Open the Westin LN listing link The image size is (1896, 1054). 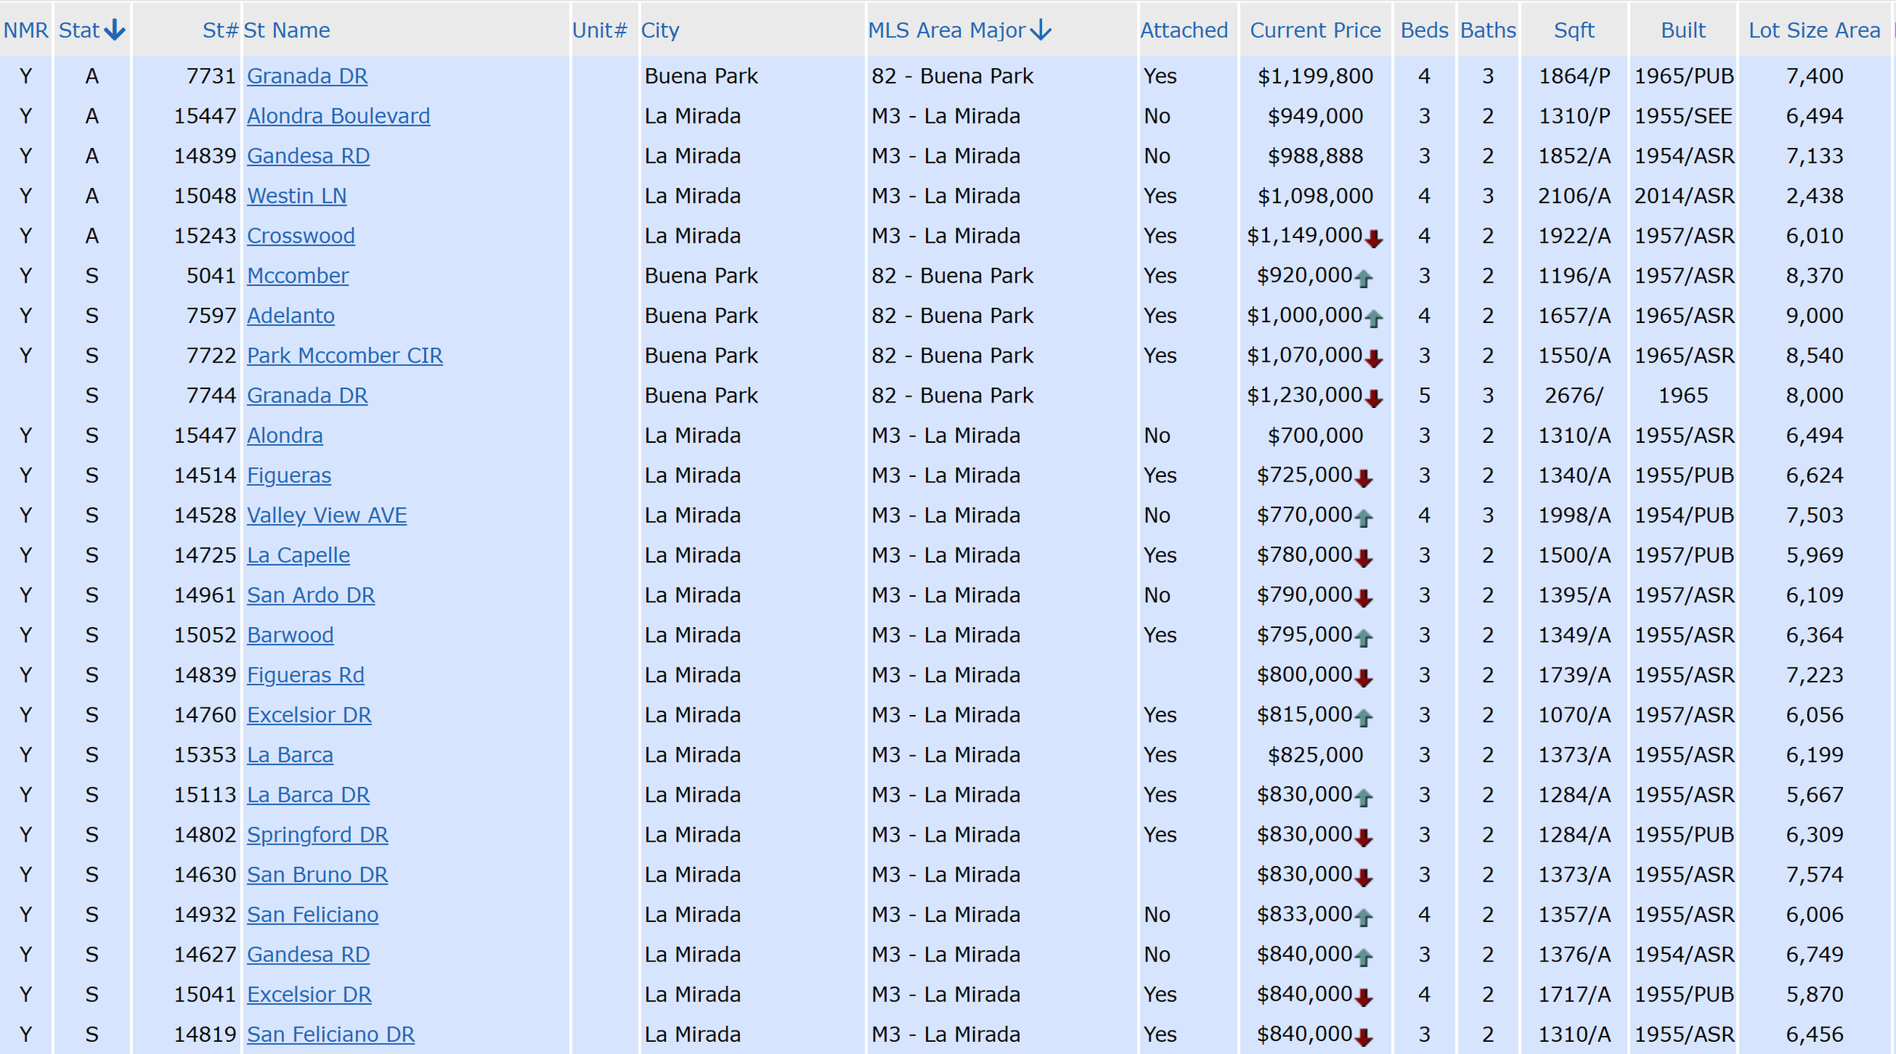pyautogui.click(x=297, y=196)
